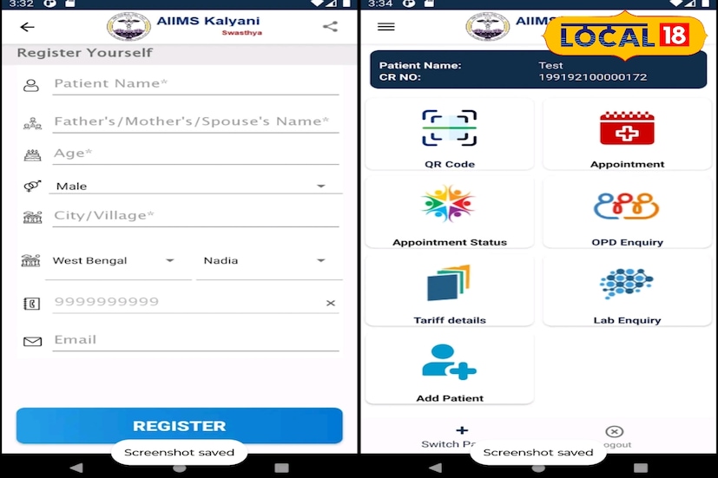Viewport: 718px width, 478px height.
Task: Tap the AIIMS Kalyani logo on Register screen
Action: coord(128,27)
